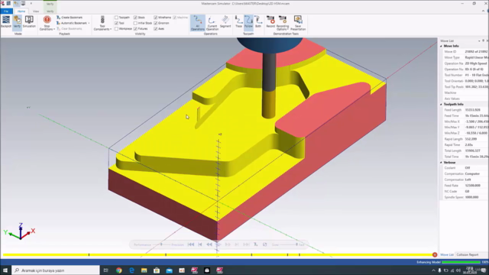Enable the Toolpath visibility checkbox
The width and height of the screenshot is (489, 275).
(116, 18)
